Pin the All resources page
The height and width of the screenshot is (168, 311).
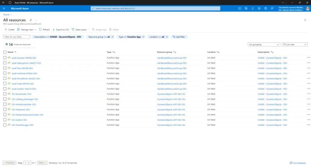31,20
